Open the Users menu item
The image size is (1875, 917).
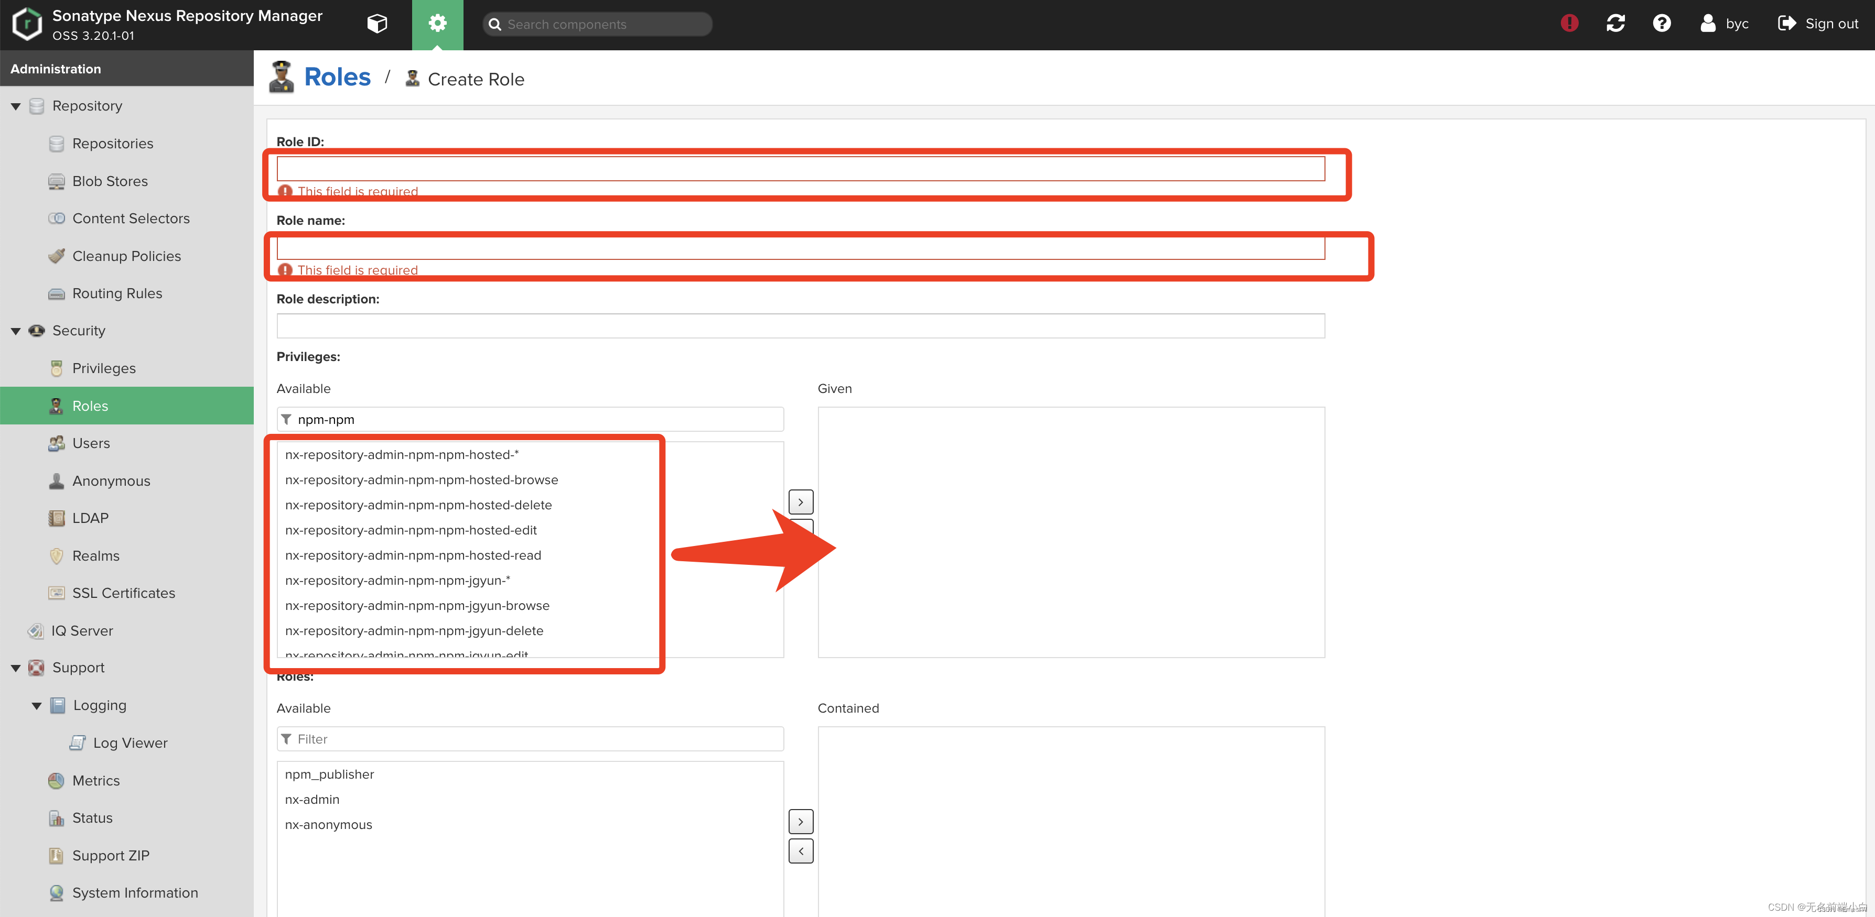(91, 443)
